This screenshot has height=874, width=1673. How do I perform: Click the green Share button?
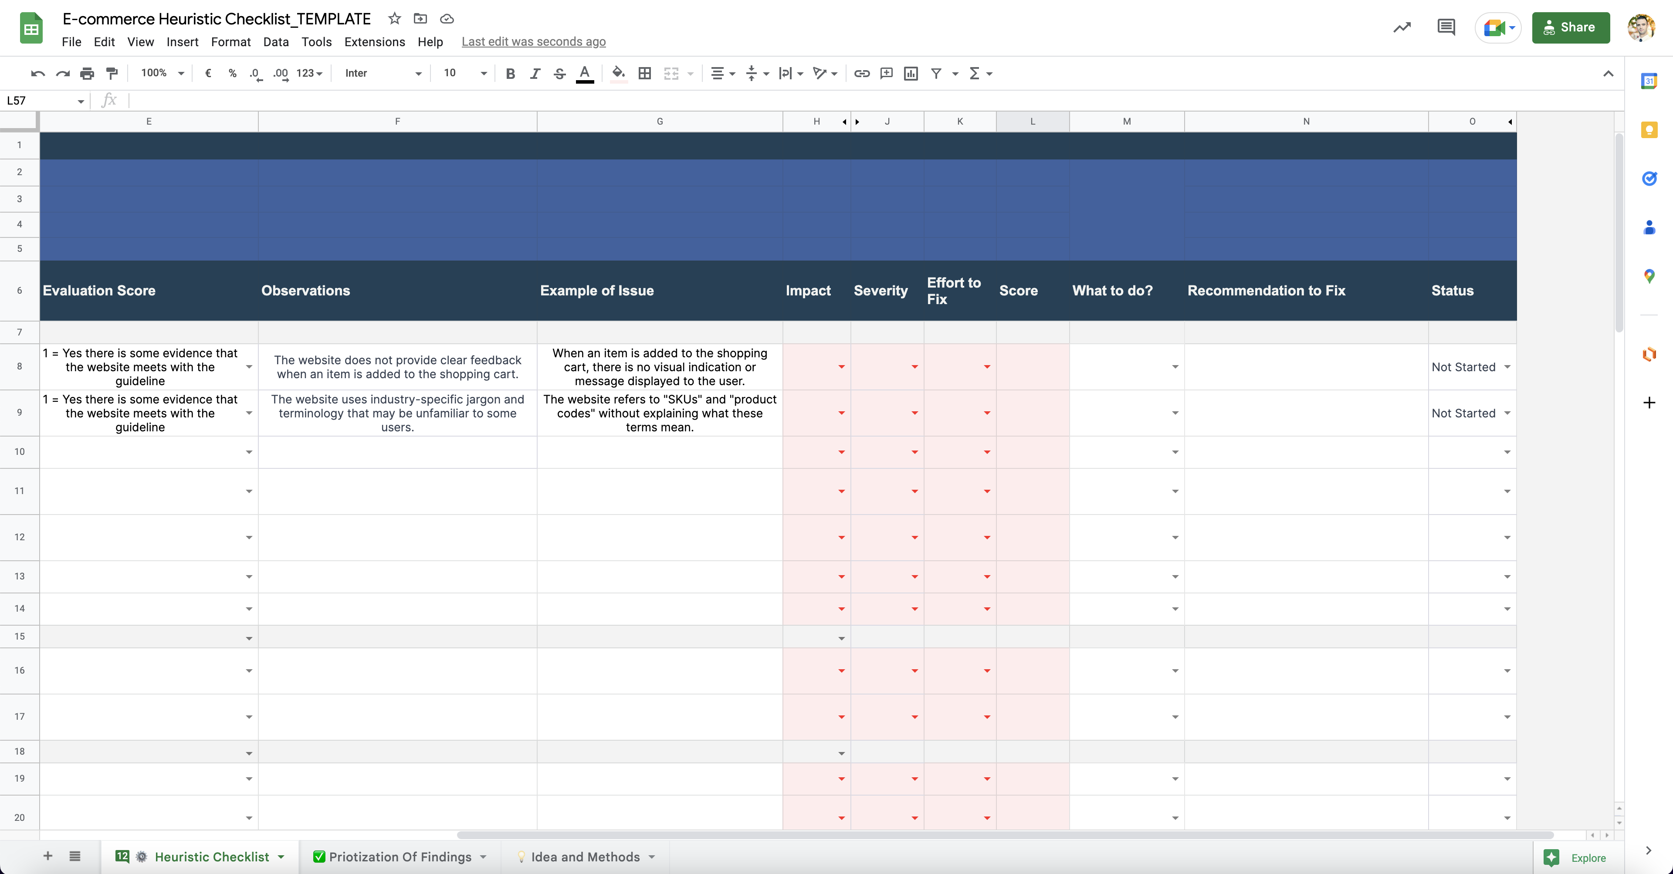(1570, 27)
